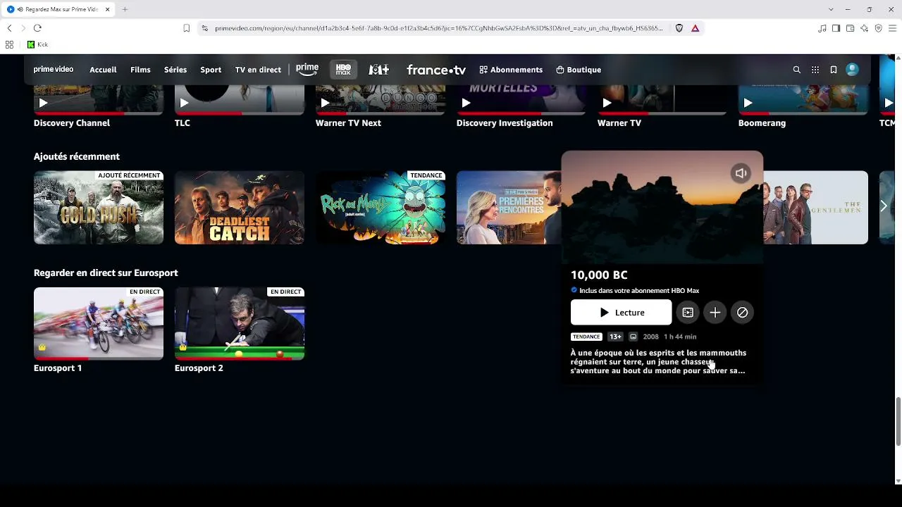Open the browser hamburger menu
Screen dimensions: 902x507
[892, 28]
